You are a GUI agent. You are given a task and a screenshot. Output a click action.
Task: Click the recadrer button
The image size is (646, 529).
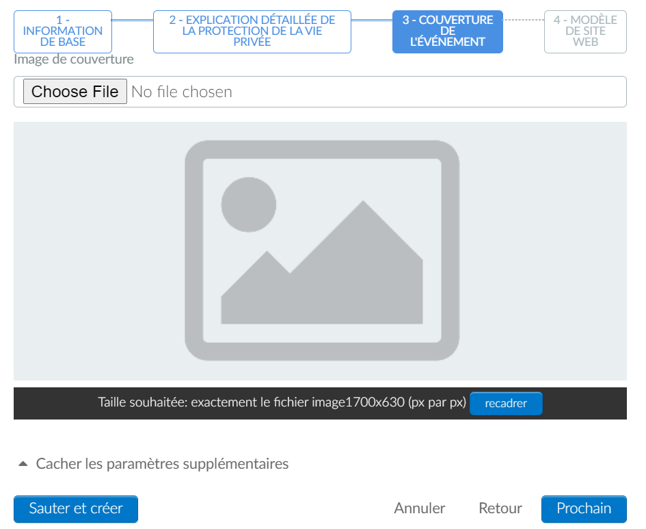506,403
